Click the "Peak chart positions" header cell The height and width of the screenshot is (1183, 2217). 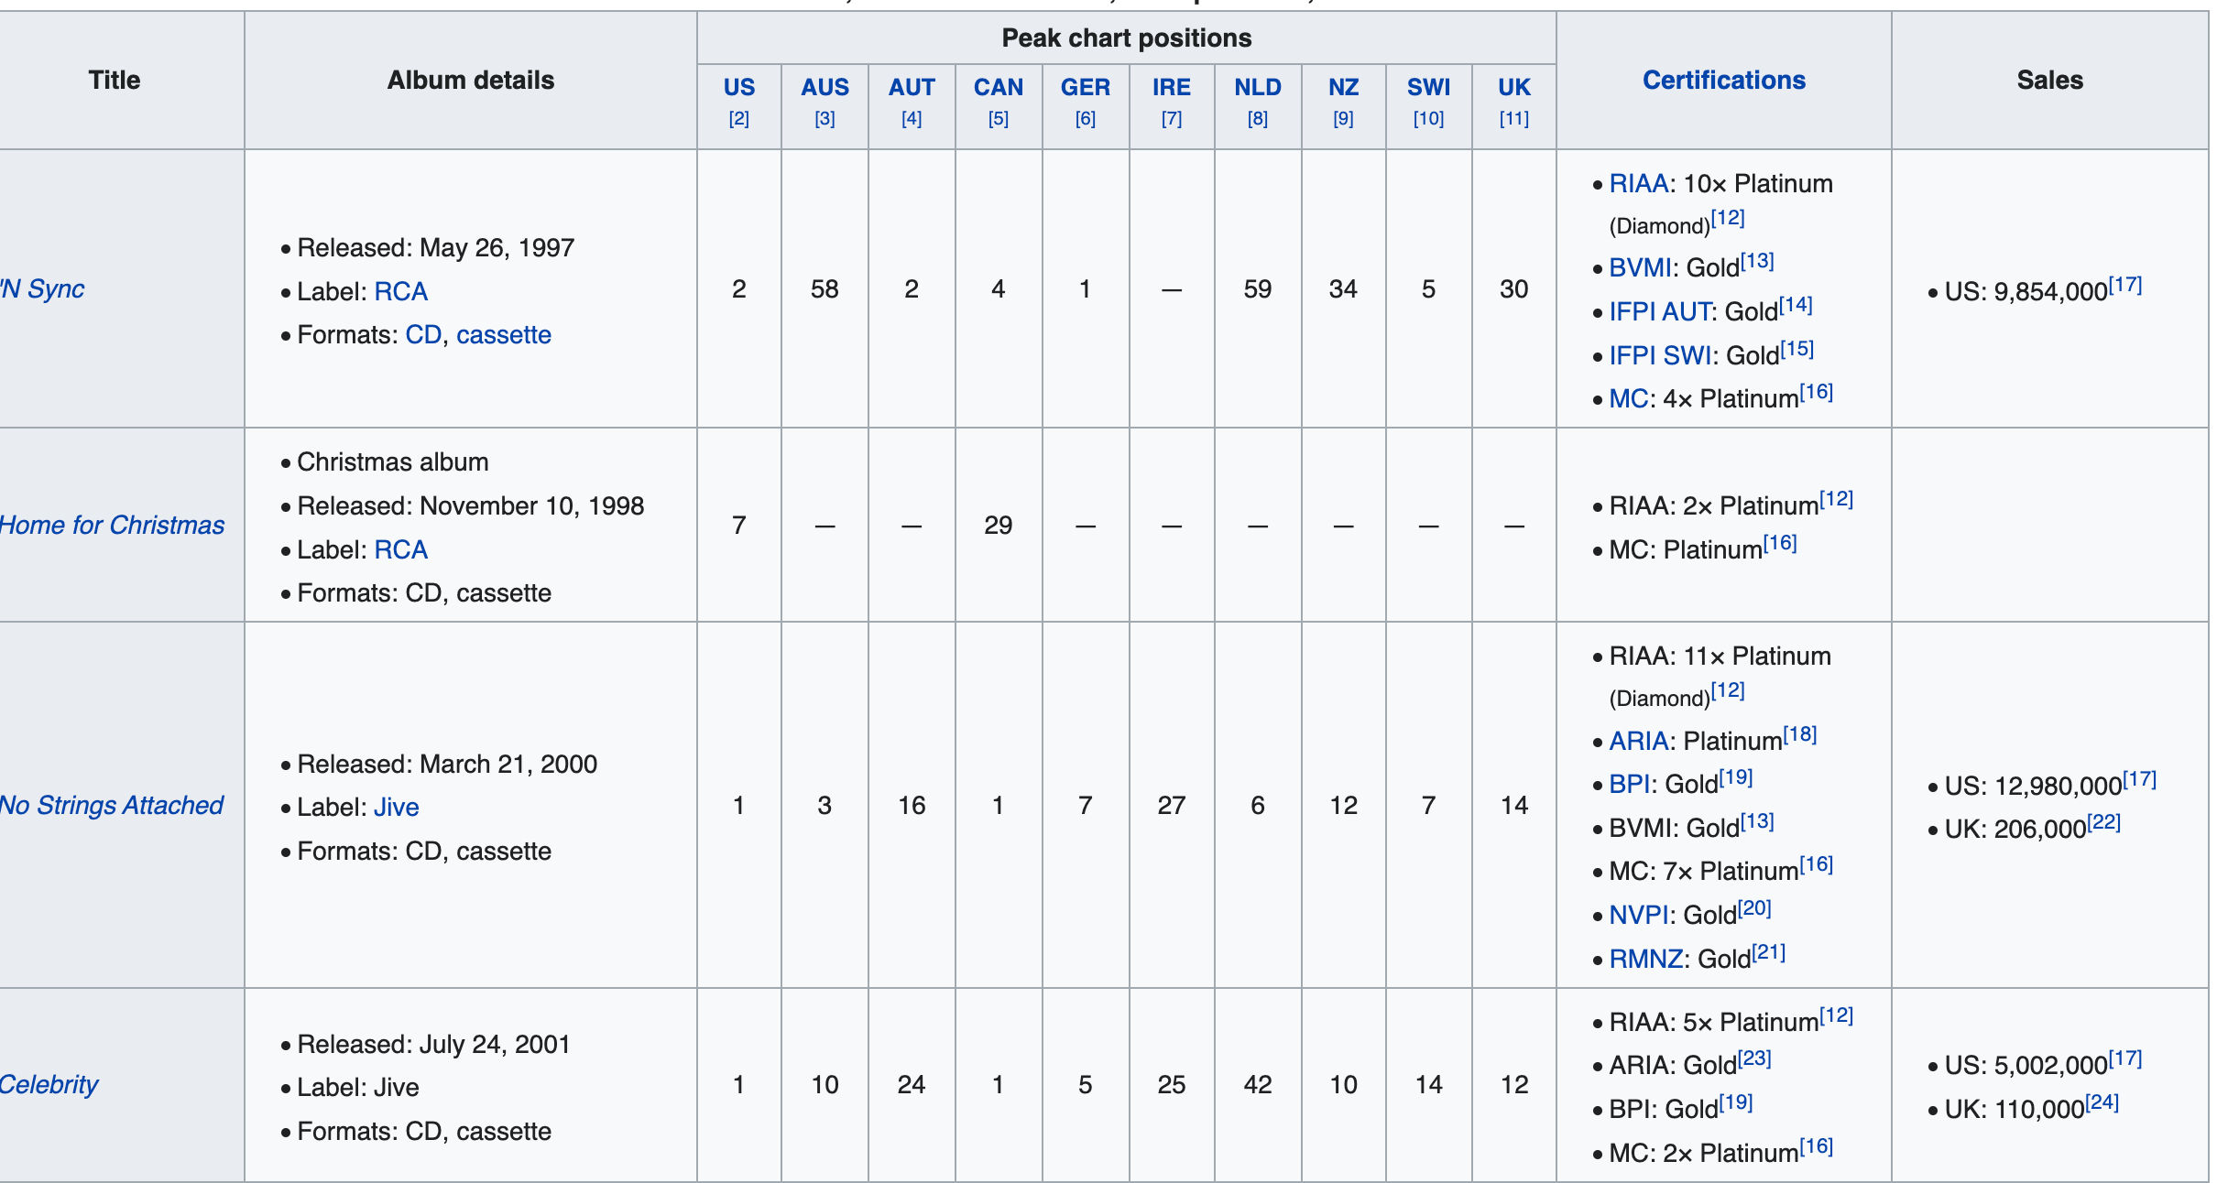point(1127,38)
